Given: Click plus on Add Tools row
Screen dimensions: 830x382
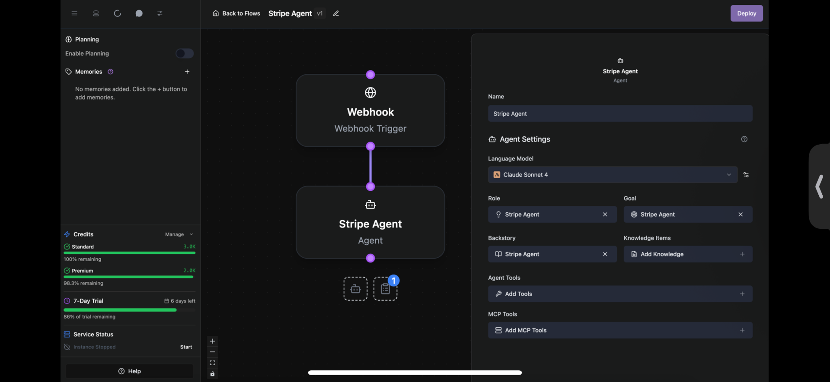Looking at the screenshot, I should pos(742,294).
